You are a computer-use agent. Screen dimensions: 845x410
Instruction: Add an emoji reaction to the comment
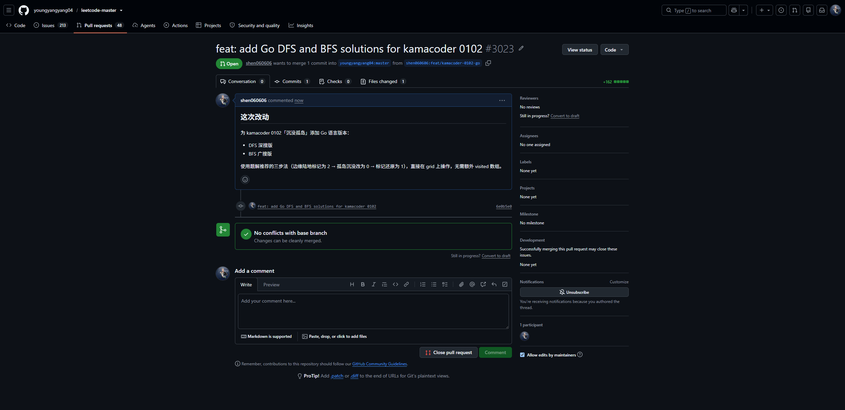[245, 180]
